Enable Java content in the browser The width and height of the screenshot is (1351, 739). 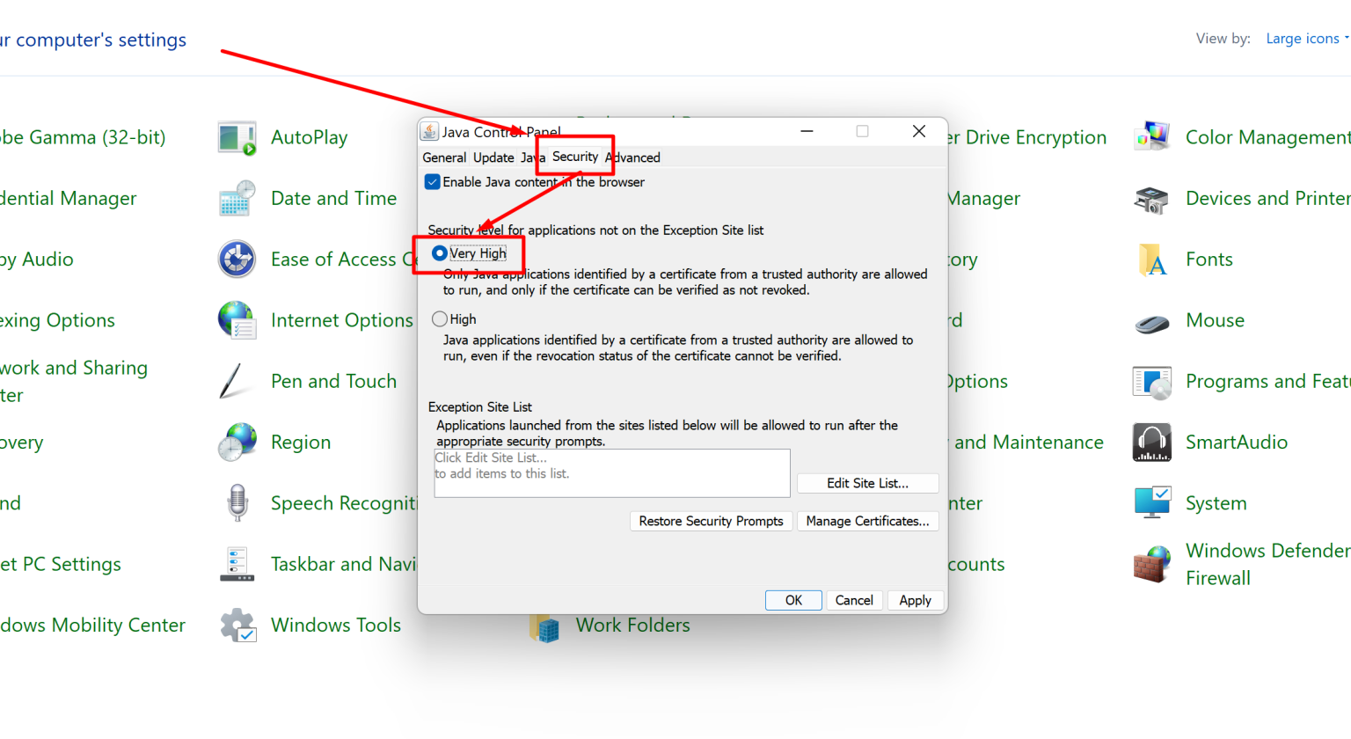coord(432,181)
